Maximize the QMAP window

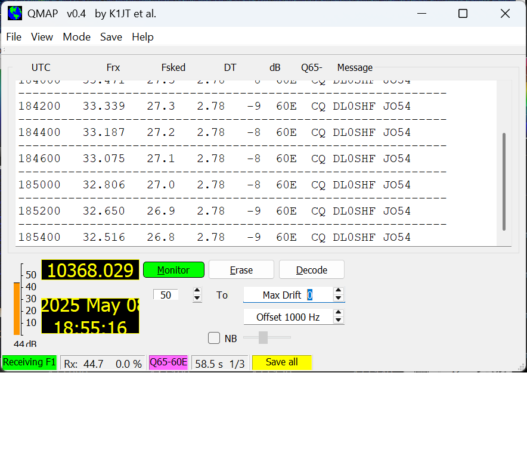click(x=463, y=14)
